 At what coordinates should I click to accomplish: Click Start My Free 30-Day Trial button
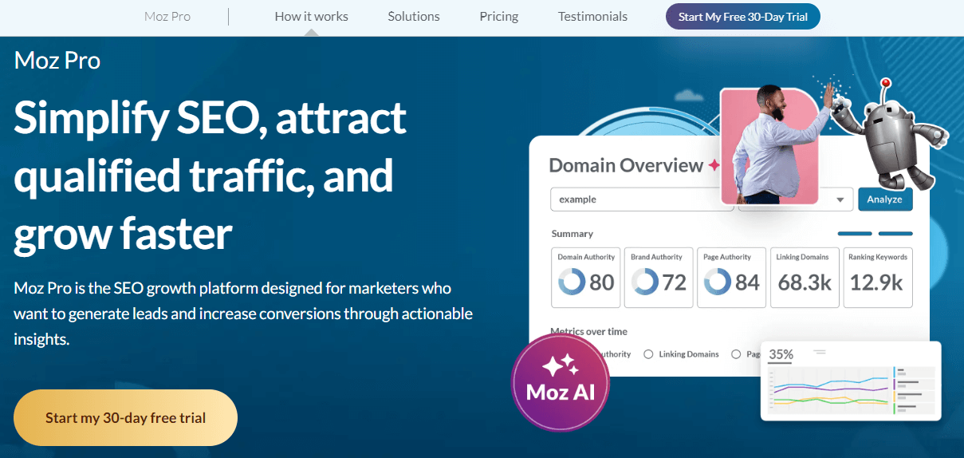coord(743,16)
